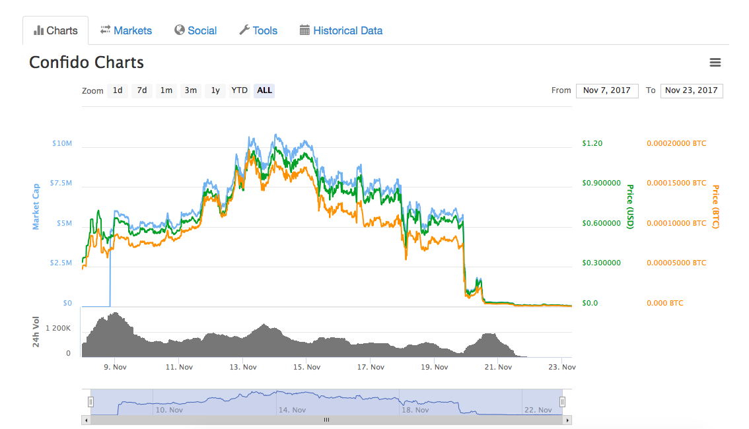The height and width of the screenshot is (429, 749).
Task: Click the calendar icon beside Historical Data
Action: [304, 30]
